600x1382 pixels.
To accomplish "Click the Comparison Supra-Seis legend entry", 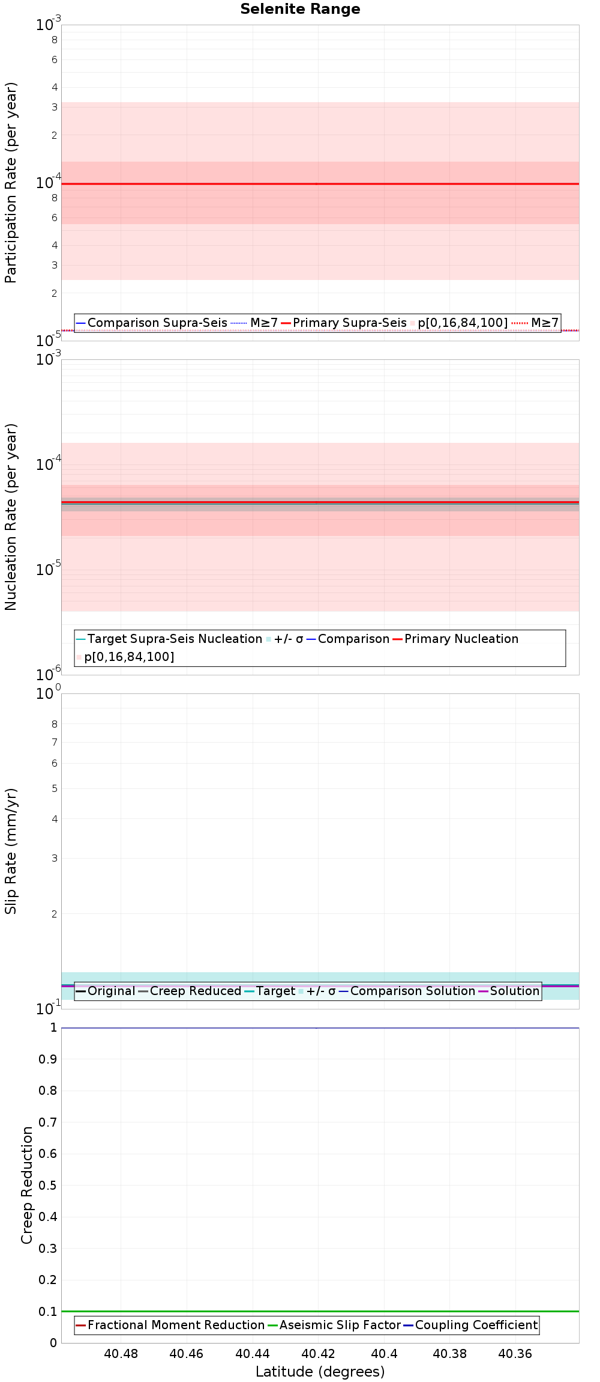I will click(152, 323).
